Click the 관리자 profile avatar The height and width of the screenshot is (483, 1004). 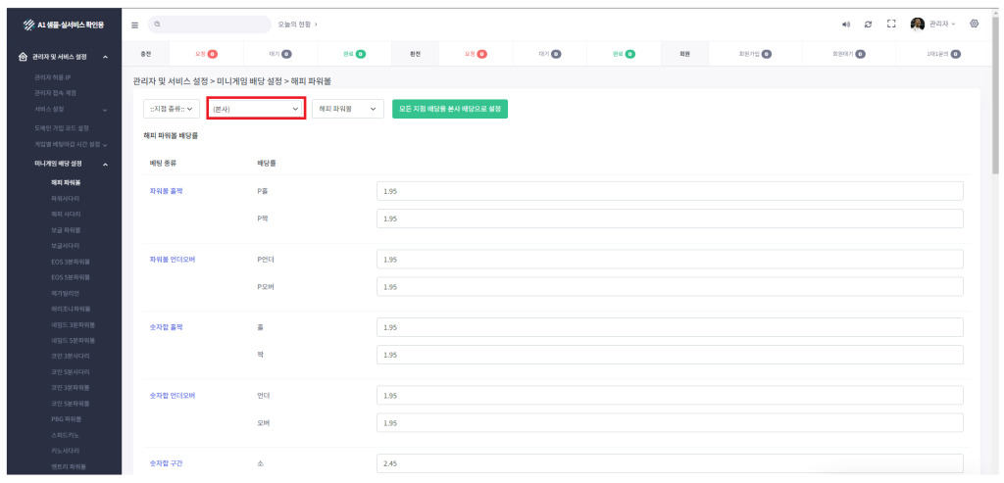(x=918, y=24)
